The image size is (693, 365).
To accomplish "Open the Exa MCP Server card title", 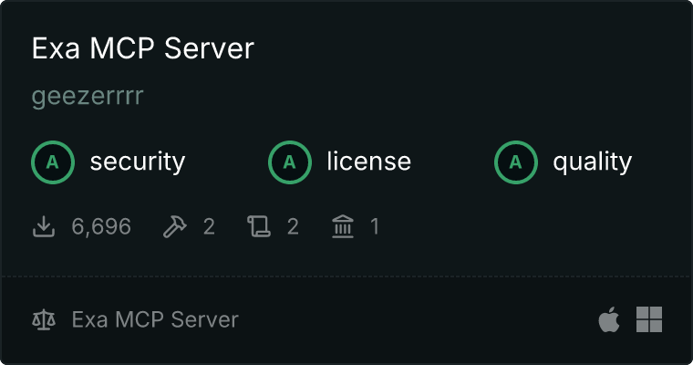I will pos(142,49).
